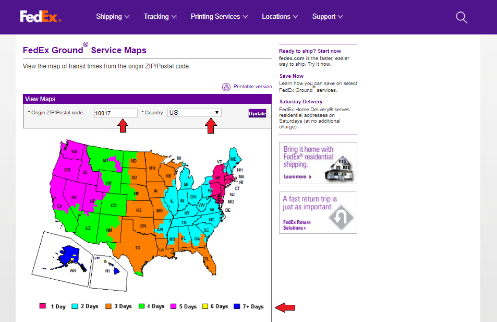Expand the Support chevron arrow
This screenshot has width=497, height=322.
[x=341, y=17]
